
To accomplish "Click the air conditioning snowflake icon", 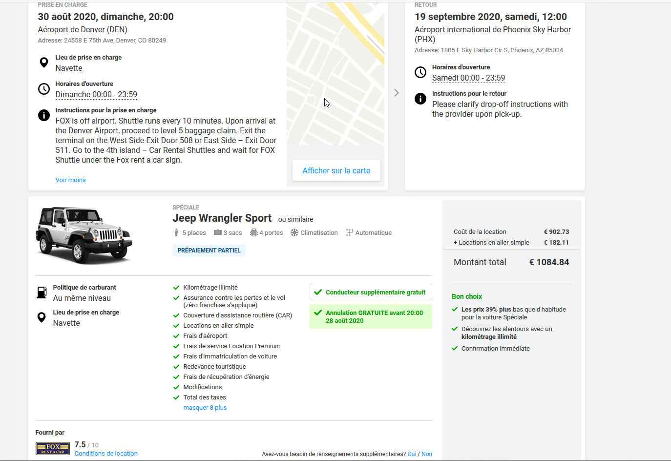I will pyautogui.click(x=294, y=232).
